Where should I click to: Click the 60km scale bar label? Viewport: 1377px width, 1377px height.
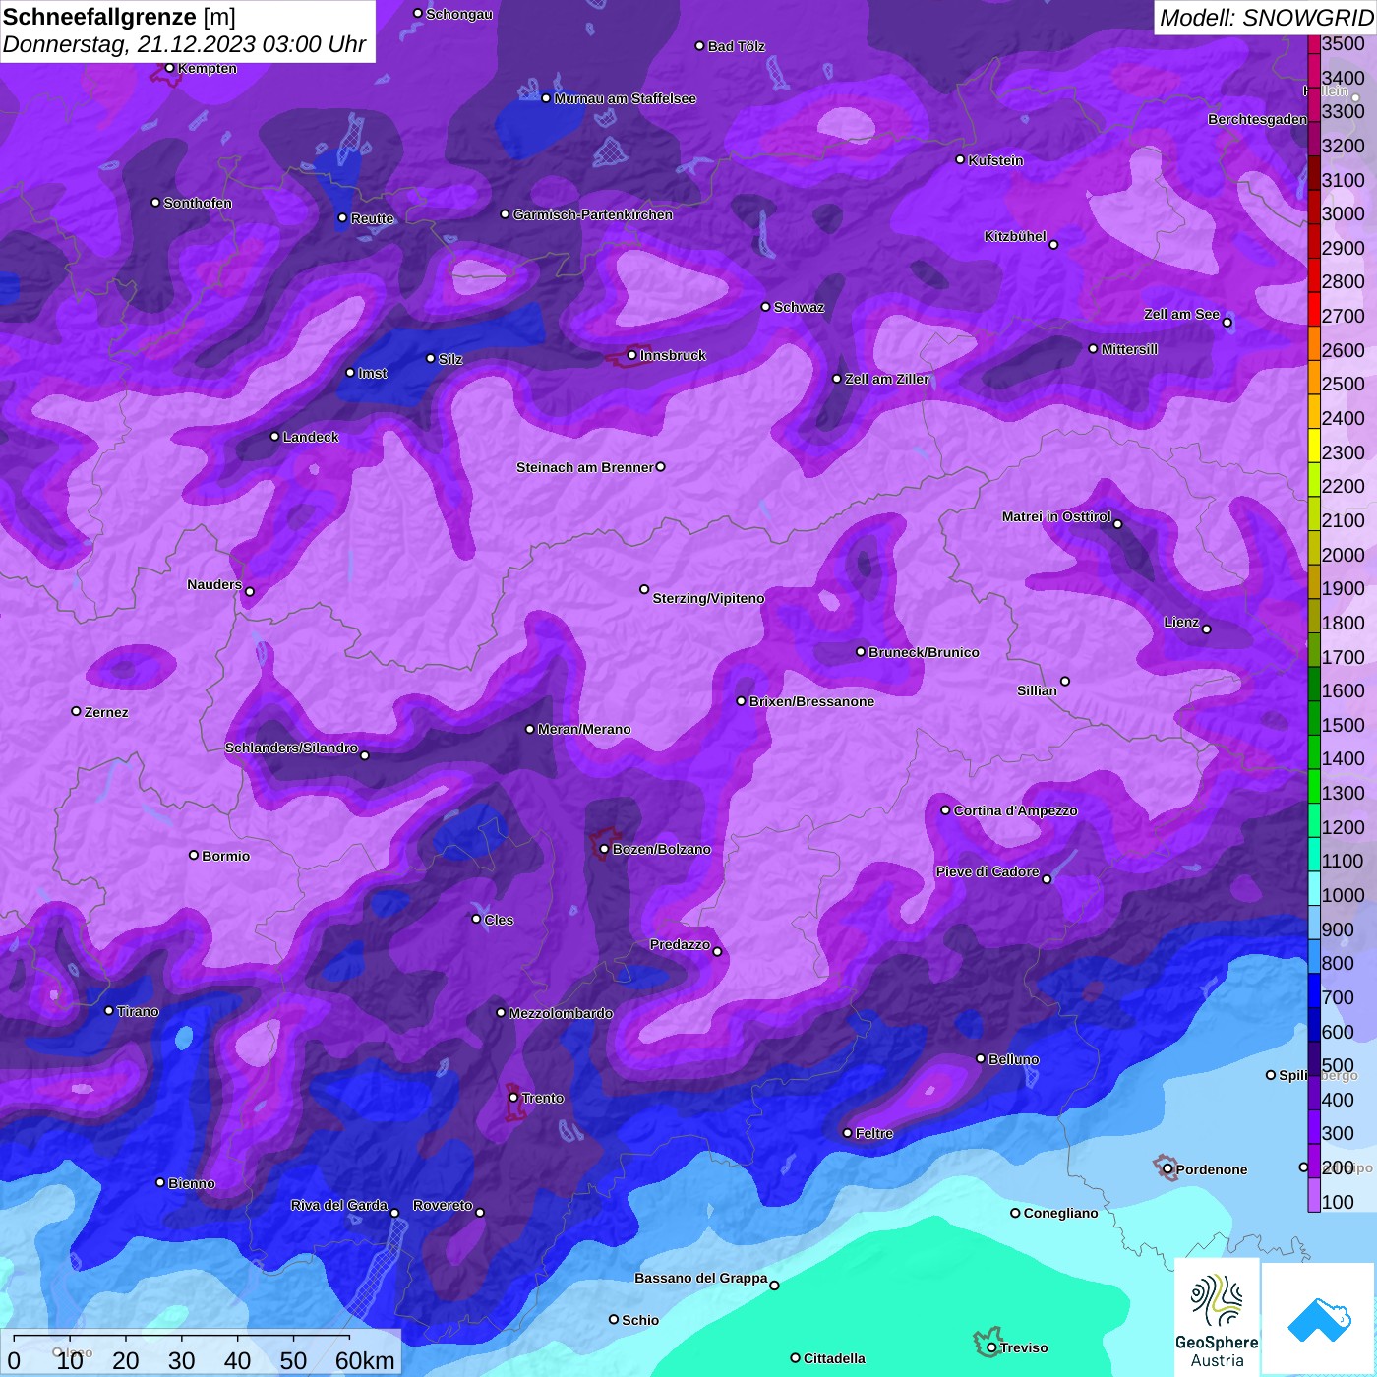(x=365, y=1360)
